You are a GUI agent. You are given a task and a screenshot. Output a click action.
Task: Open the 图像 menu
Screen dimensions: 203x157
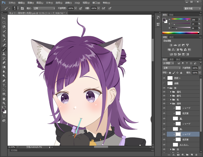[30, 3]
